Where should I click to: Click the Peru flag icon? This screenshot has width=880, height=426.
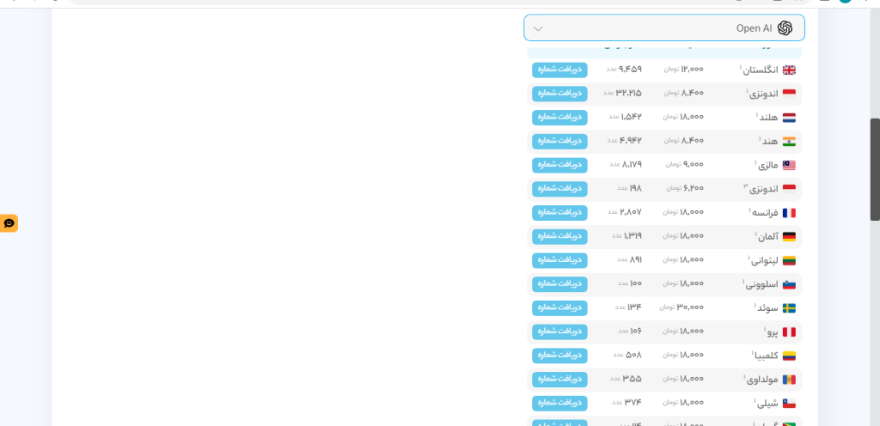[x=789, y=332]
